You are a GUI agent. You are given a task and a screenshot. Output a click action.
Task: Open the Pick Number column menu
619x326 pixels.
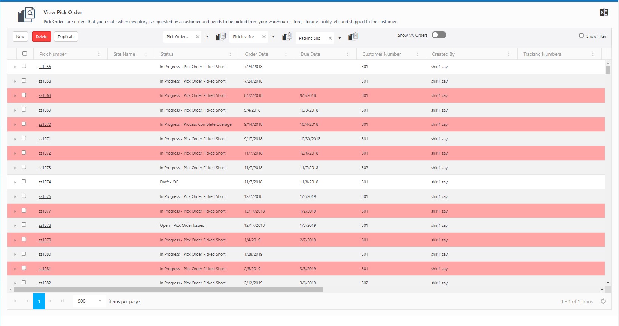click(x=99, y=54)
